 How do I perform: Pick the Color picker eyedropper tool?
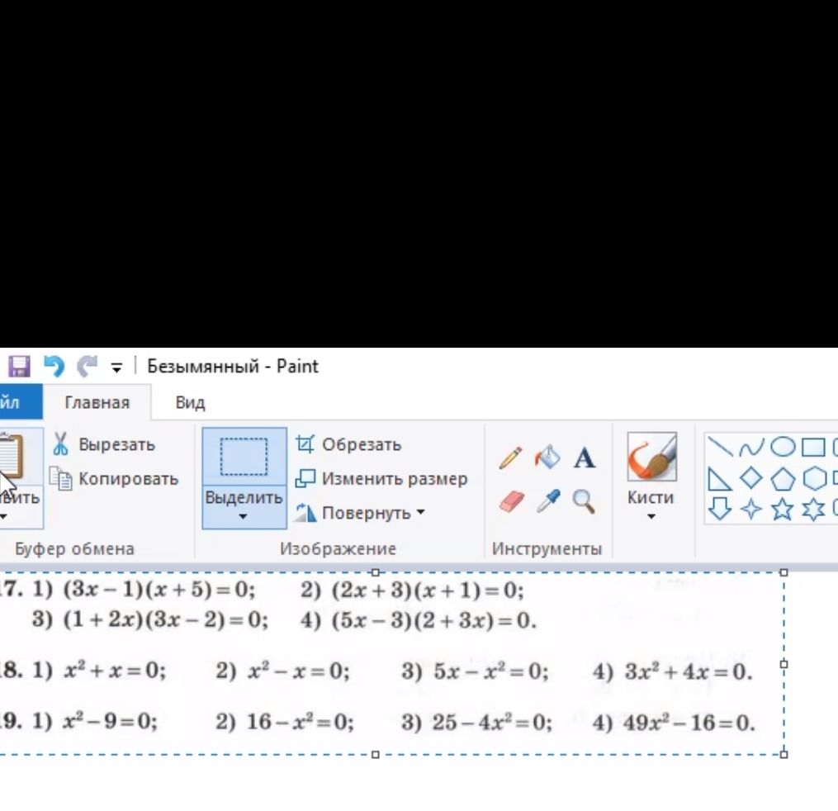(x=548, y=501)
